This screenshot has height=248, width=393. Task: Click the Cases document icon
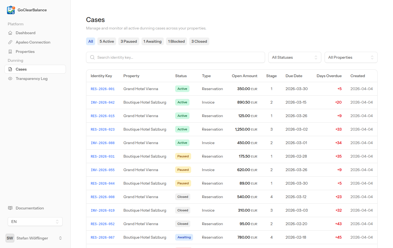pos(10,69)
